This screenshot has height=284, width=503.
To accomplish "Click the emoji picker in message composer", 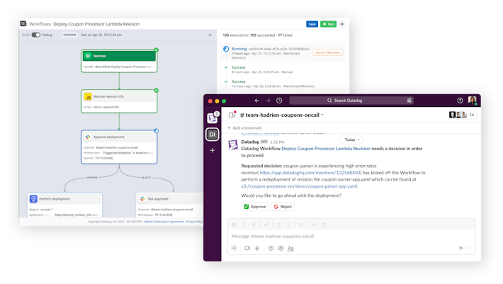I will 269,248.
